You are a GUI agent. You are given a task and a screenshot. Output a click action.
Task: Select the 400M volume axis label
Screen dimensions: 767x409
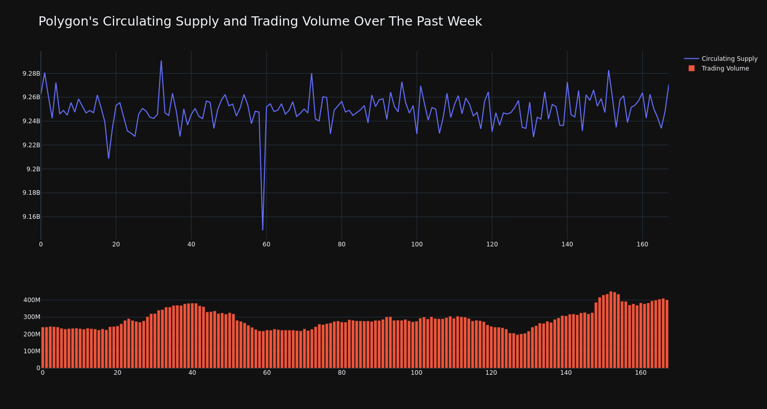tap(32, 300)
